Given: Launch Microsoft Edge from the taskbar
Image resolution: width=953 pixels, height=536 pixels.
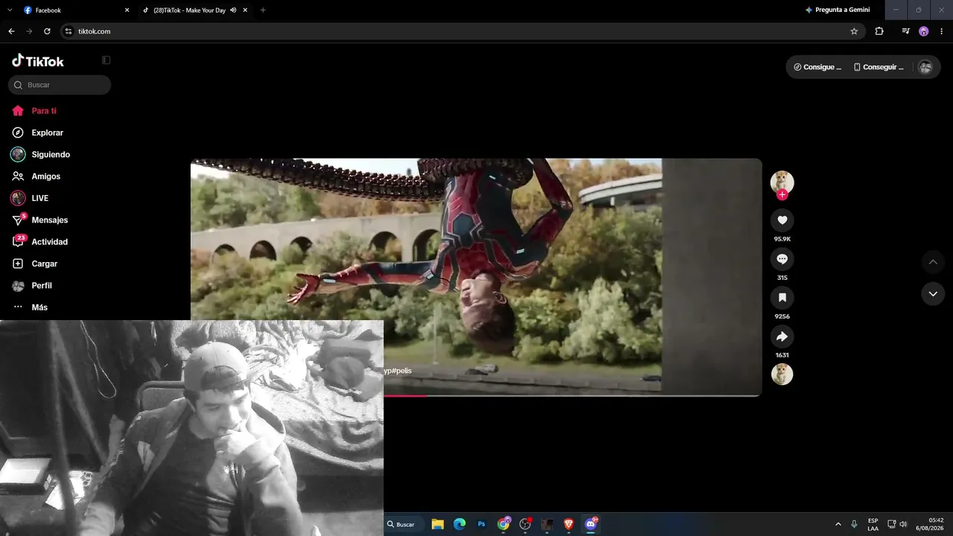Looking at the screenshot, I should [459, 524].
